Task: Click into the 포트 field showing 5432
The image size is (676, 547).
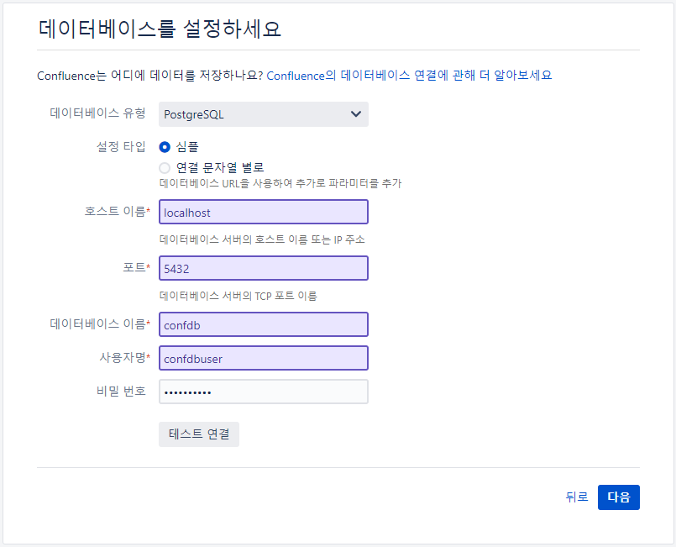Action: (264, 268)
